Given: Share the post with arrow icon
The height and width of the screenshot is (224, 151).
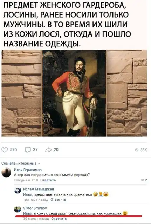Looking at the screenshot, I should 48,150.
